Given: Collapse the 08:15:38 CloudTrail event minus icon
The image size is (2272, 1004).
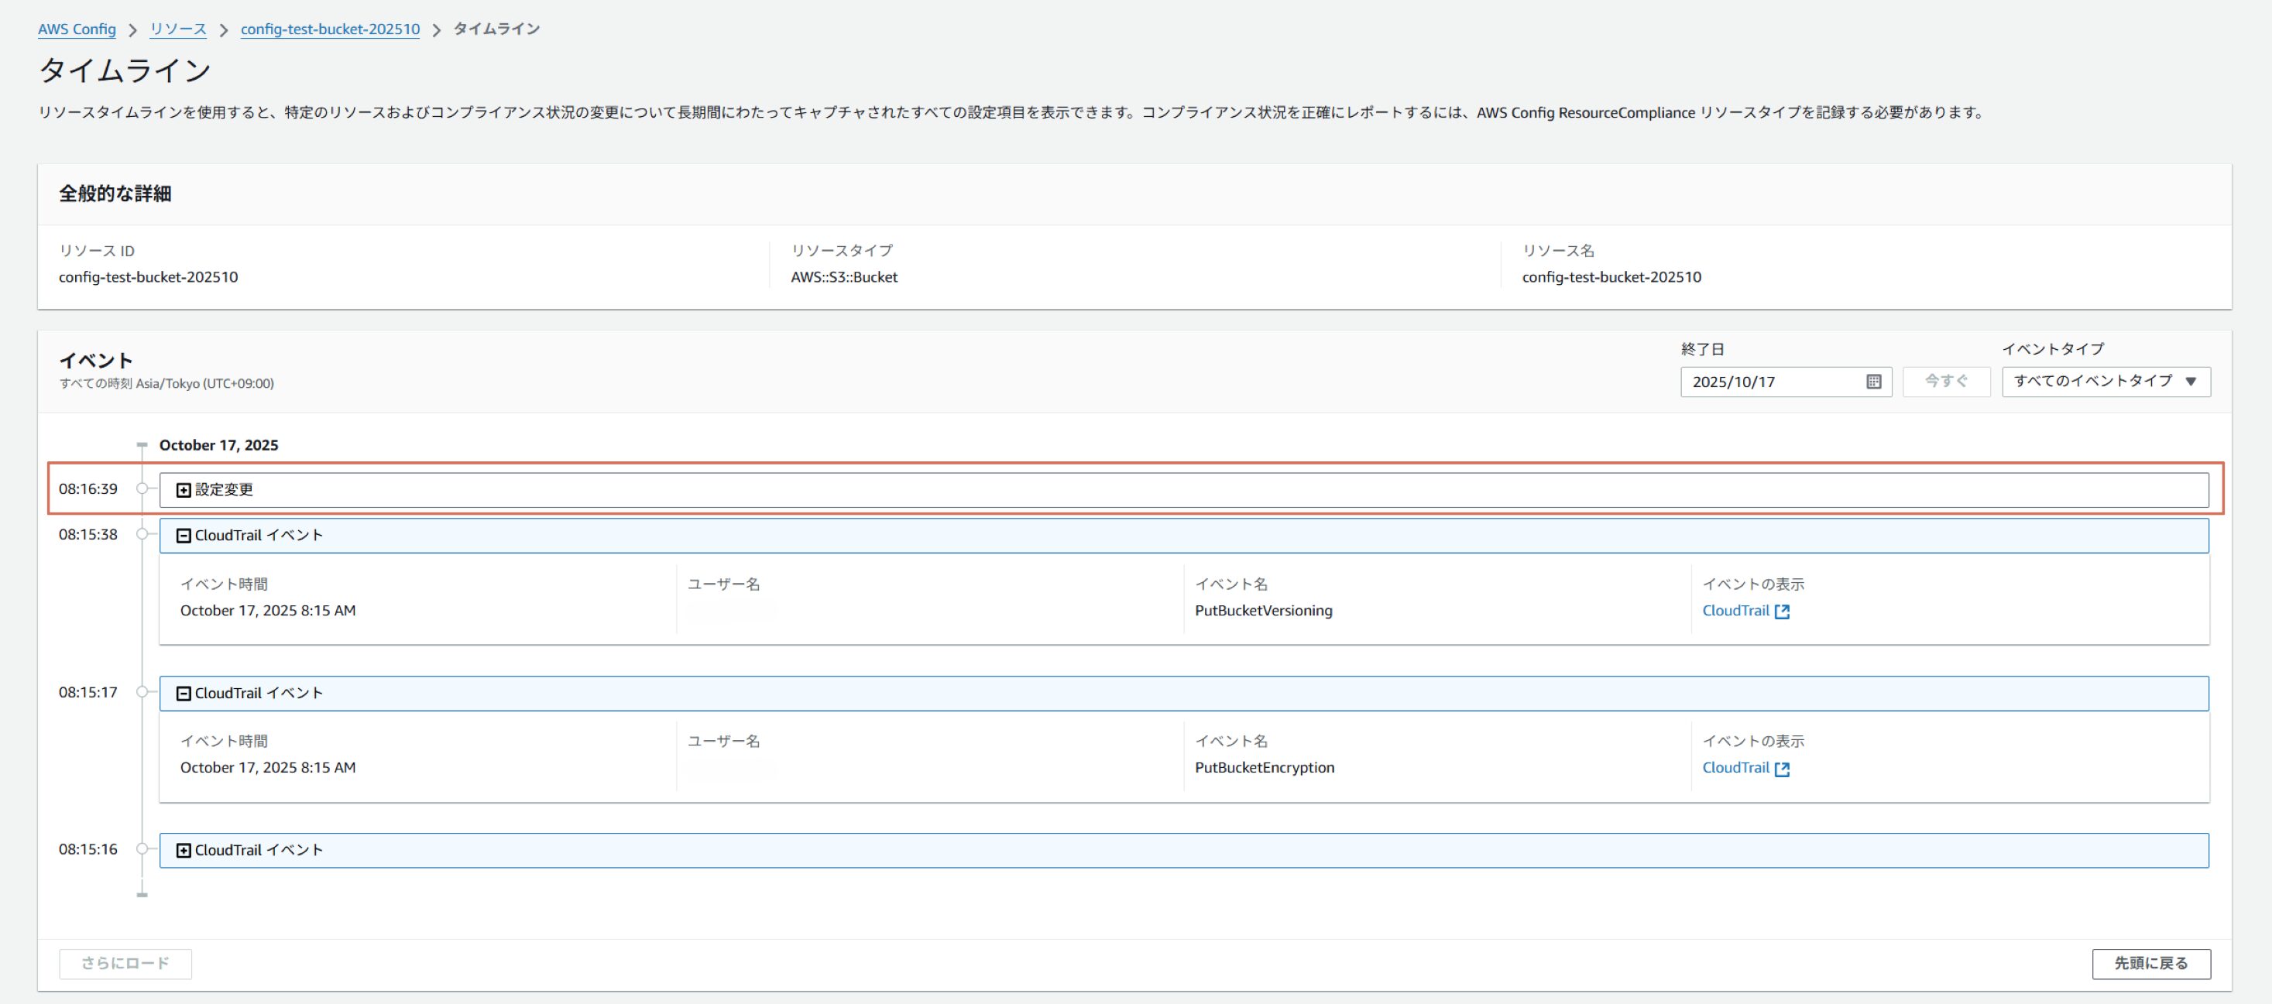Looking at the screenshot, I should [184, 536].
